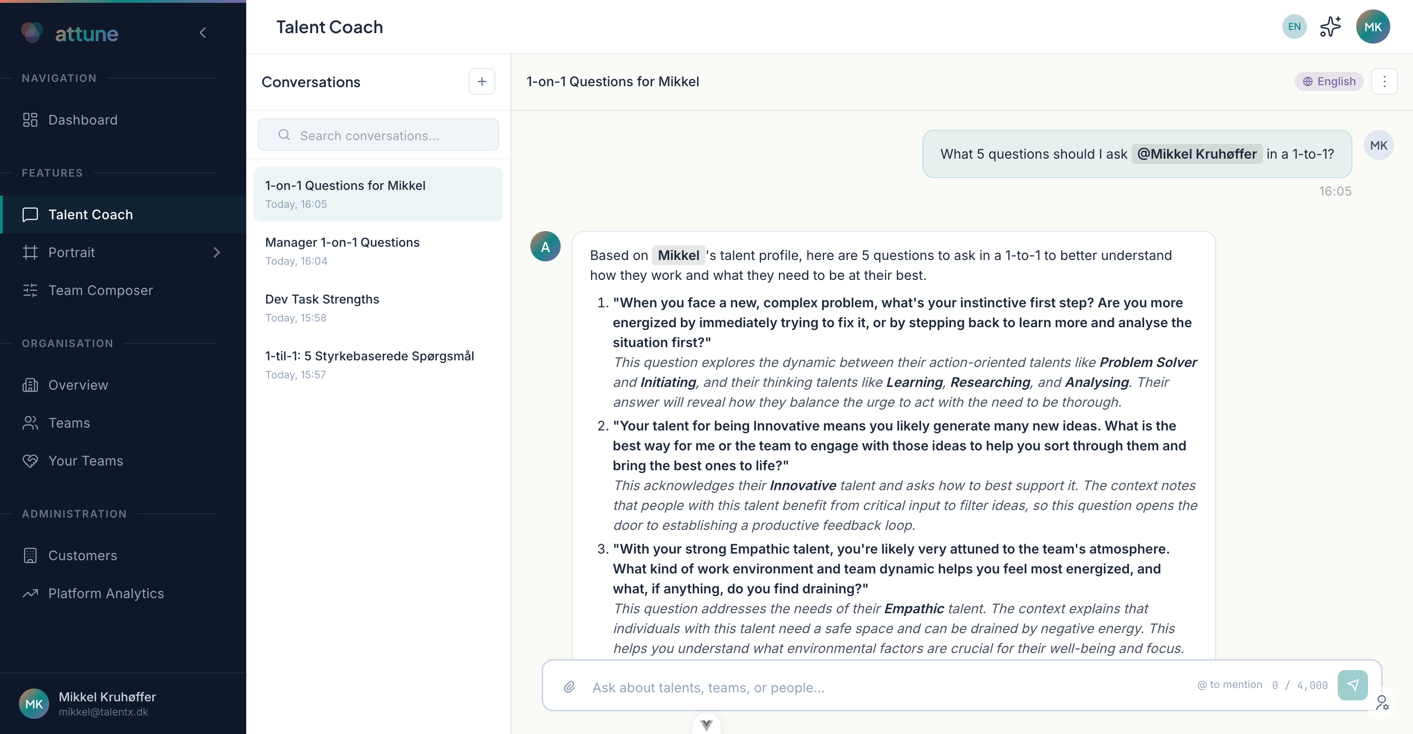The height and width of the screenshot is (734, 1413).
Task: Open Your Teams via the heart icon
Action: (x=30, y=461)
